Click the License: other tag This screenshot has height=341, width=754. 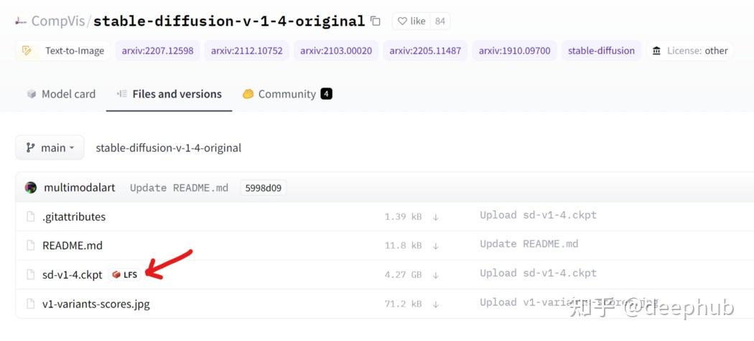pyautogui.click(x=690, y=51)
